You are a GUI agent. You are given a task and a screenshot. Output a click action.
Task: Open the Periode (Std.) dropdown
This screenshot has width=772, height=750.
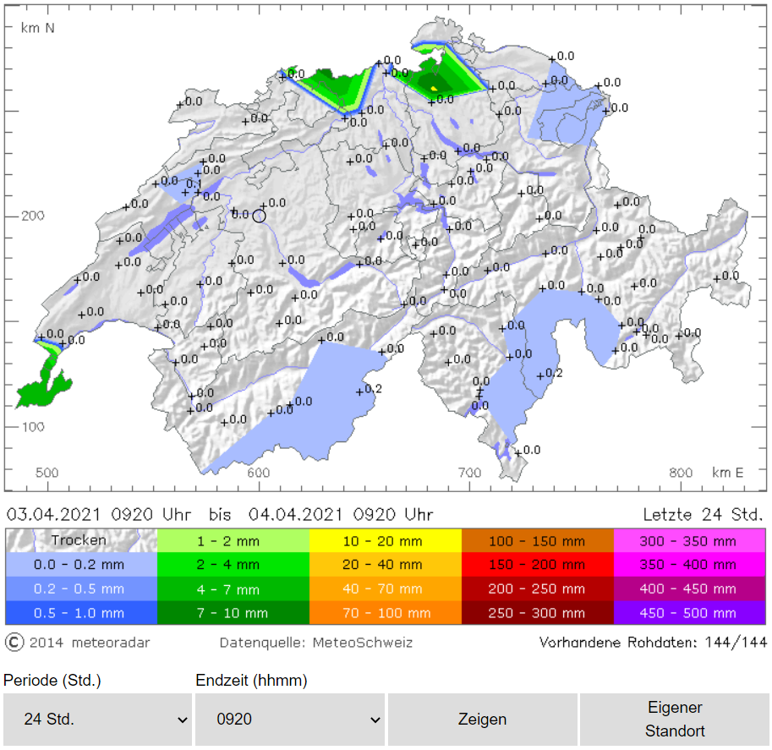(97, 720)
